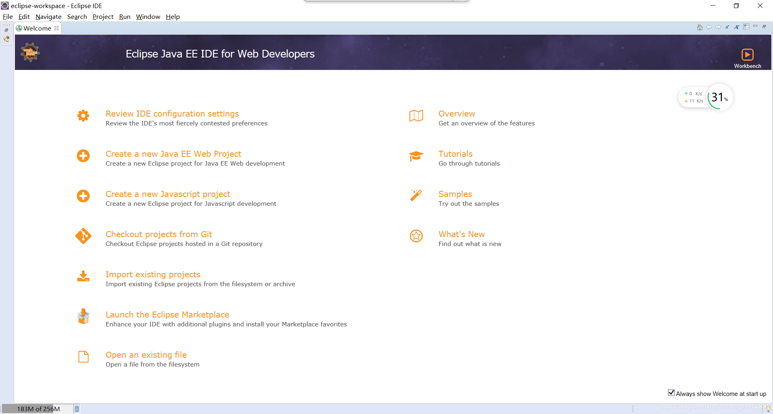Run garbage collector with trash can icon

tap(77, 409)
